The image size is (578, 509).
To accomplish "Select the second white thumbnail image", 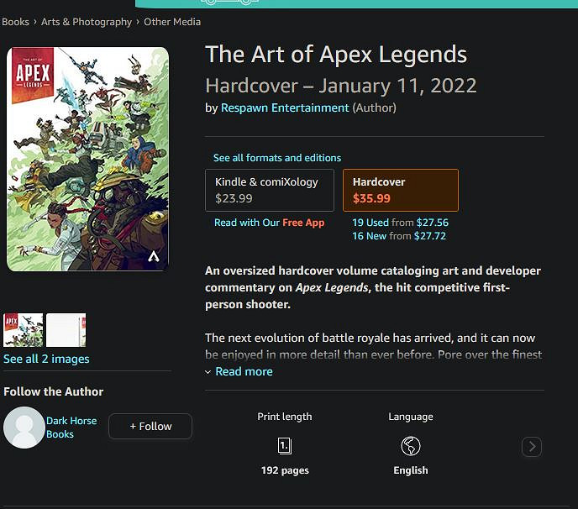I will click(x=66, y=330).
